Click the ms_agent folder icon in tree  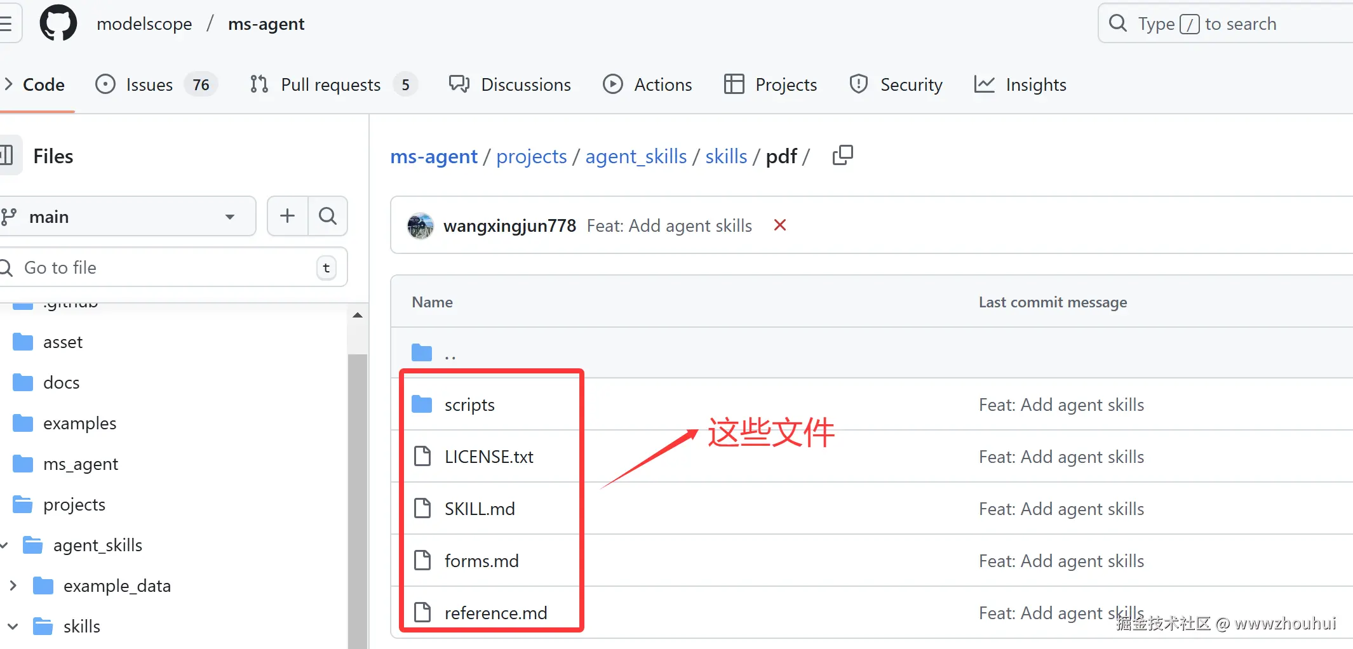pos(23,464)
